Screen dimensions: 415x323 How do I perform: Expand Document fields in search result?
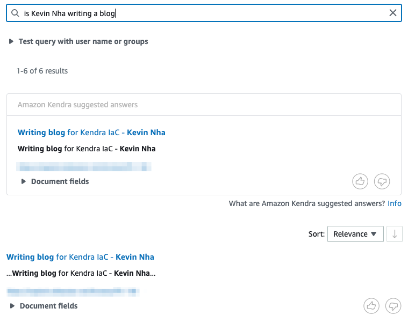(44, 306)
